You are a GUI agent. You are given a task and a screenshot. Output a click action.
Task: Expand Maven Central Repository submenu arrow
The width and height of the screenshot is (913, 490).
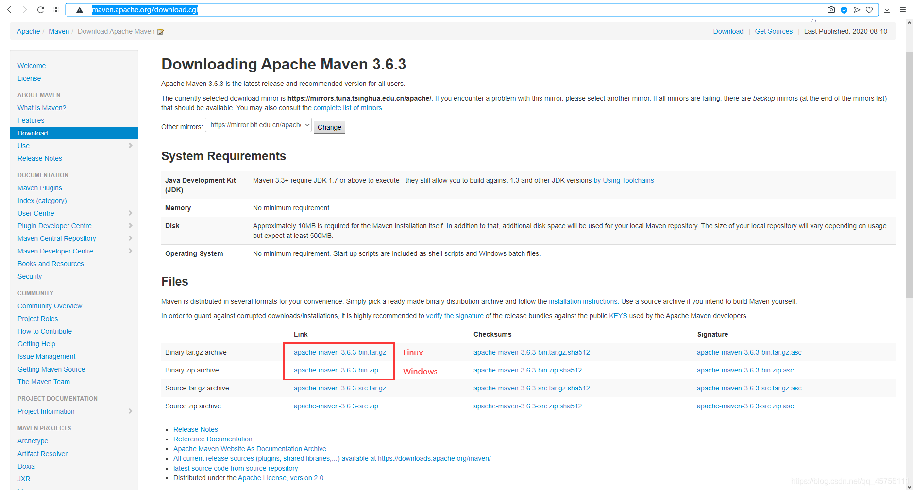tap(130, 238)
